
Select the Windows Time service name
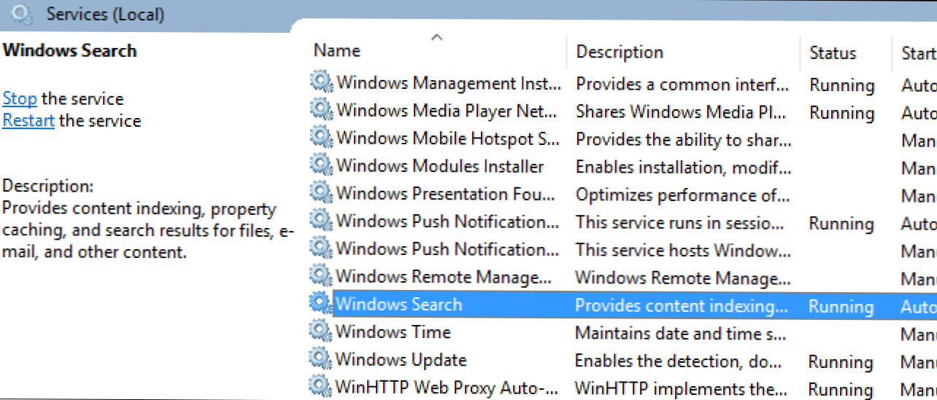[393, 332]
